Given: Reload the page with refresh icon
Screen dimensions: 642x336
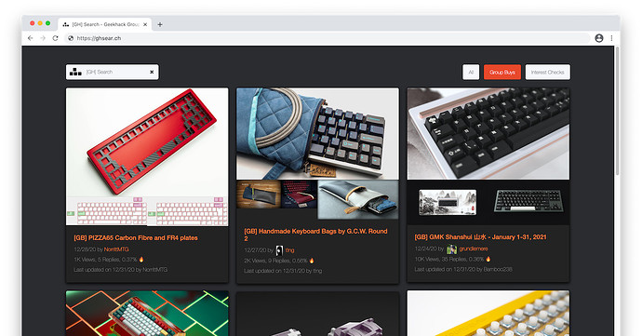Looking at the screenshot, I should click(x=55, y=38).
